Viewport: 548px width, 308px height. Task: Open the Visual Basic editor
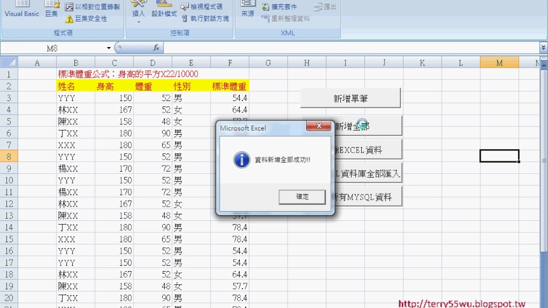(22, 9)
